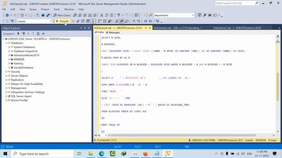This screenshot has height=158, width=282.
Task: Toggle Include Client Statistics
Action: click(x=110, y=21)
